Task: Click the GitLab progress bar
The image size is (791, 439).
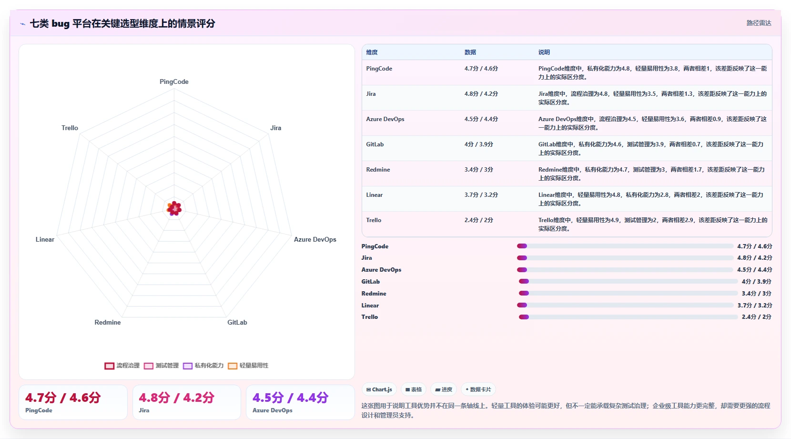Action: point(628,281)
